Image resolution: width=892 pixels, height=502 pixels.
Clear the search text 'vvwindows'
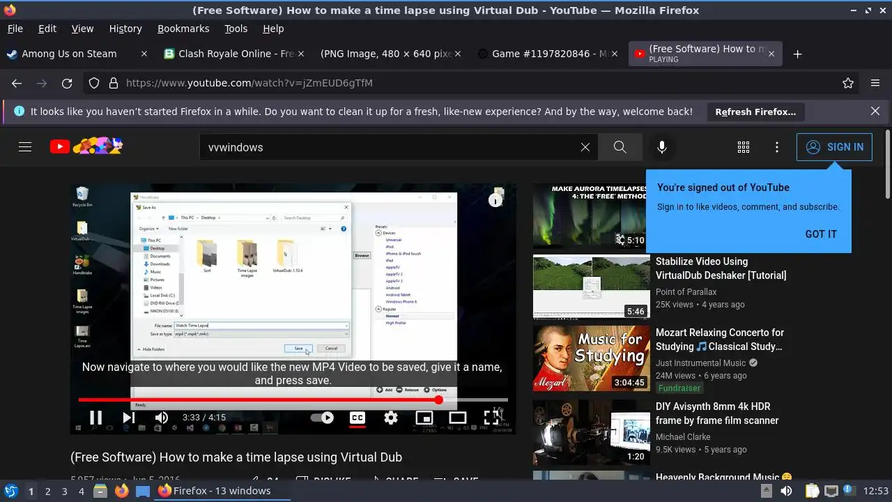[585, 147]
